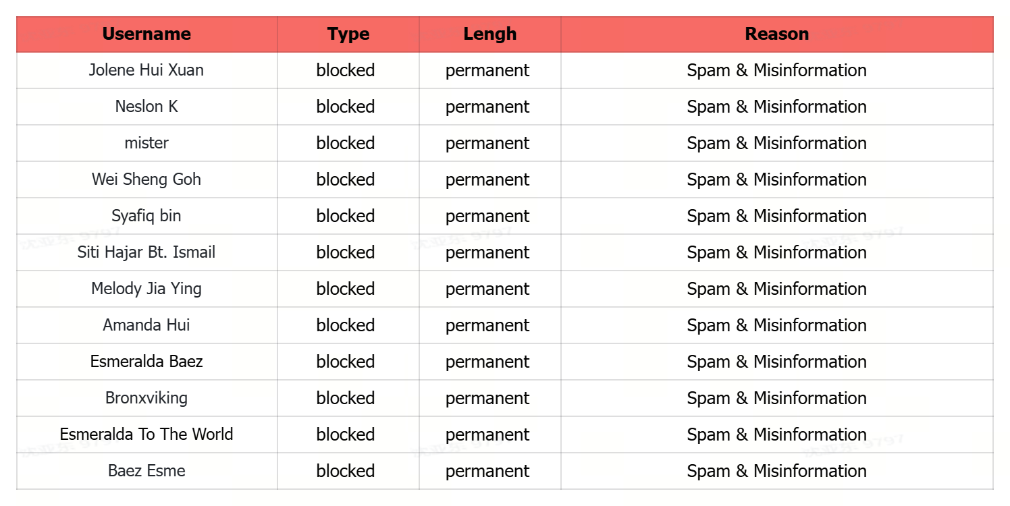The image size is (1010, 506).
Task: Select Melody Jia Ying row name
Action: pyautogui.click(x=147, y=289)
